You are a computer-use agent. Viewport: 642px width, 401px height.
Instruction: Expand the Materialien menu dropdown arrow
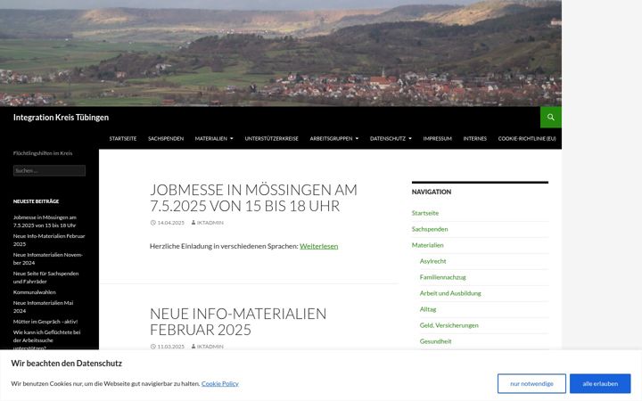tap(232, 139)
